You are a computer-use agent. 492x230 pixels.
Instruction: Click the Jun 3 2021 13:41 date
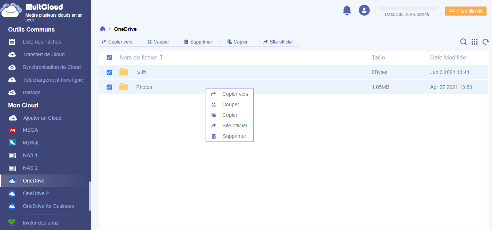click(450, 72)
